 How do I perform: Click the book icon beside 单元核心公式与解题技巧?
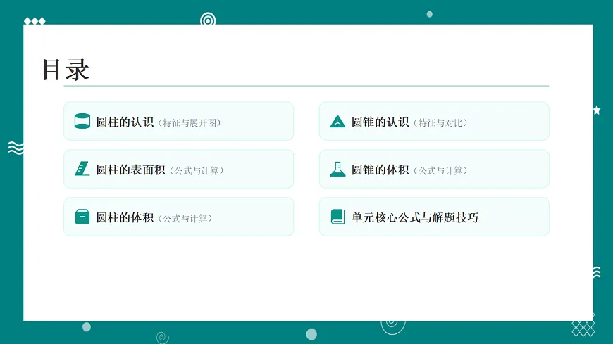[338, 216]
